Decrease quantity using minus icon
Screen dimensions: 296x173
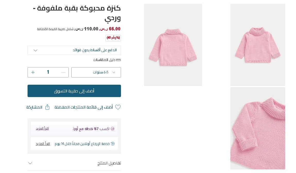(63, 72)
